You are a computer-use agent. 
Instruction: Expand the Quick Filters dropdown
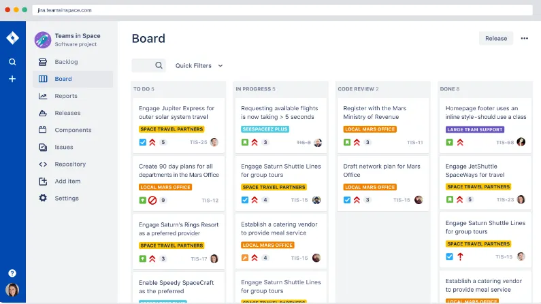(x=199, y=65)
